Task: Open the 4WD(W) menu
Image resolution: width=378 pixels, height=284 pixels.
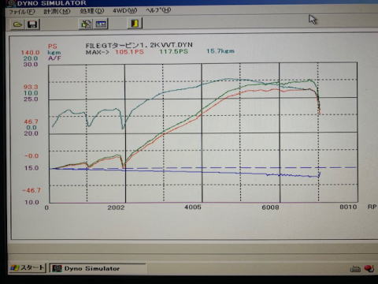Action: tap(125, 10)
